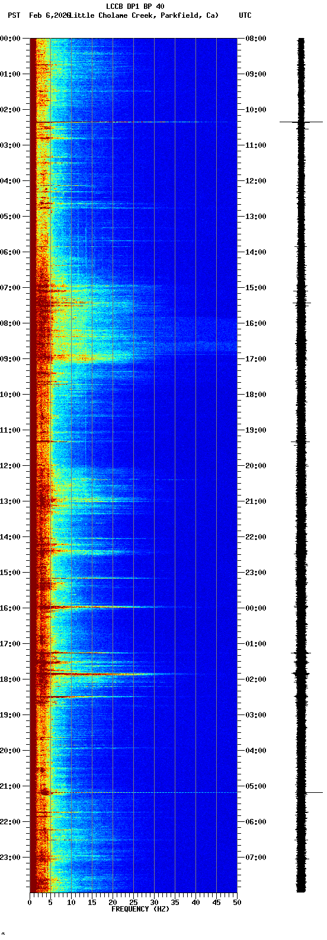Click the UTC axis label "19:00"
Screen dimensions: 327x940
point(256,430)
